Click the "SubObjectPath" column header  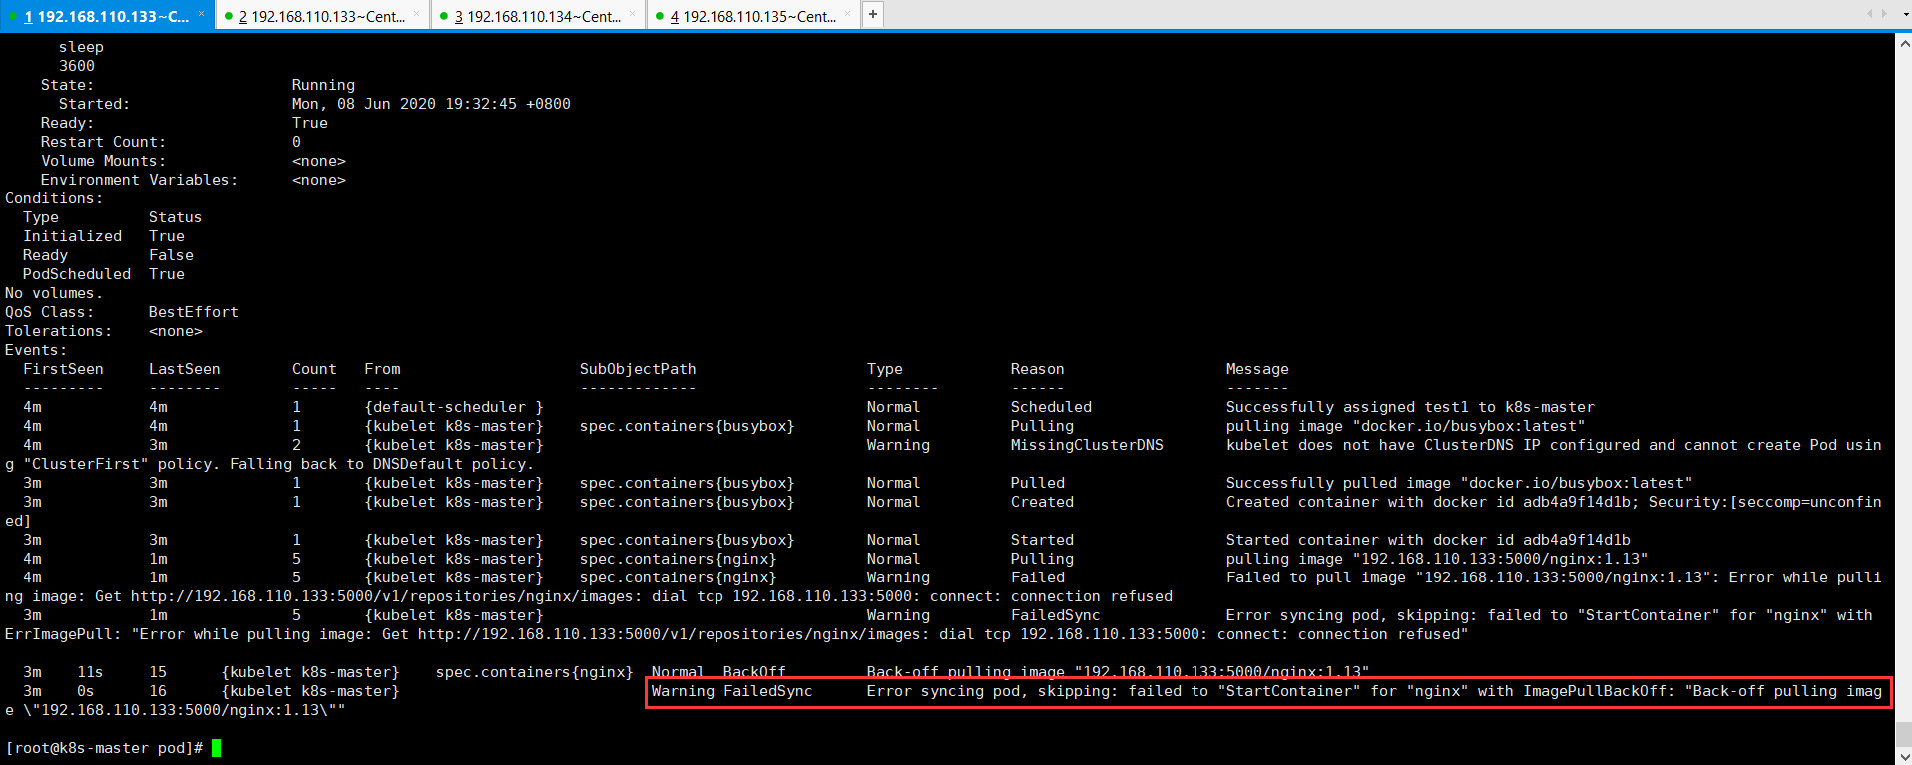638,369
